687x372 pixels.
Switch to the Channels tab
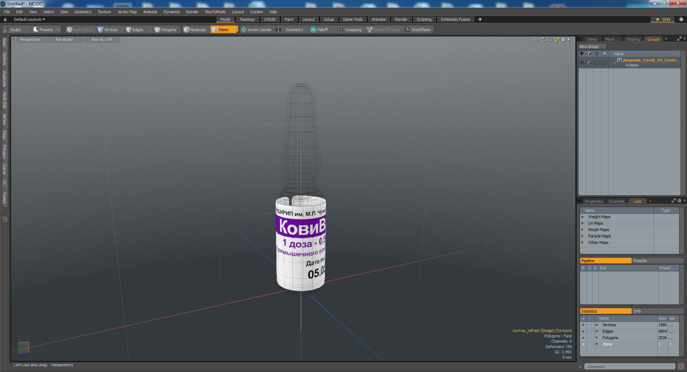[x=616, y=201]
